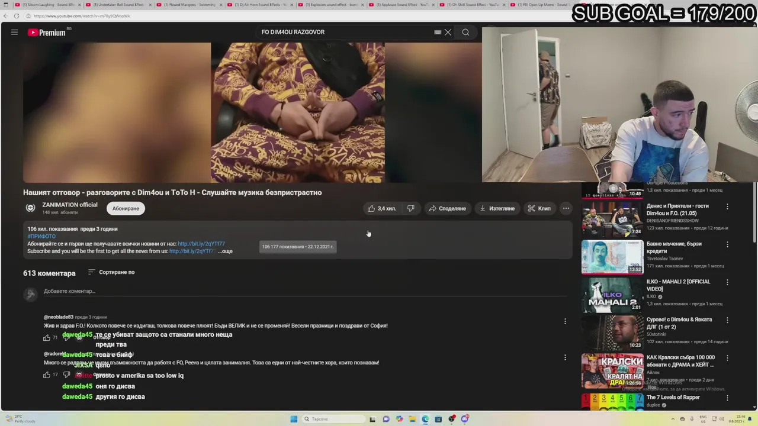Screen dimensions: 758x426
Task: Open menu for Бавно мъчение video
Action: (727, 244)
